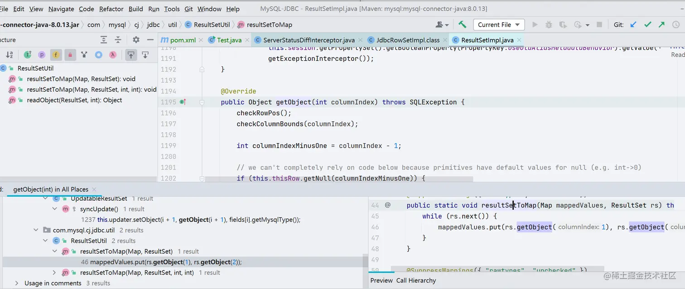Switch to the Call Hierarchy tab
685x289 pixels.
(416, 280)
